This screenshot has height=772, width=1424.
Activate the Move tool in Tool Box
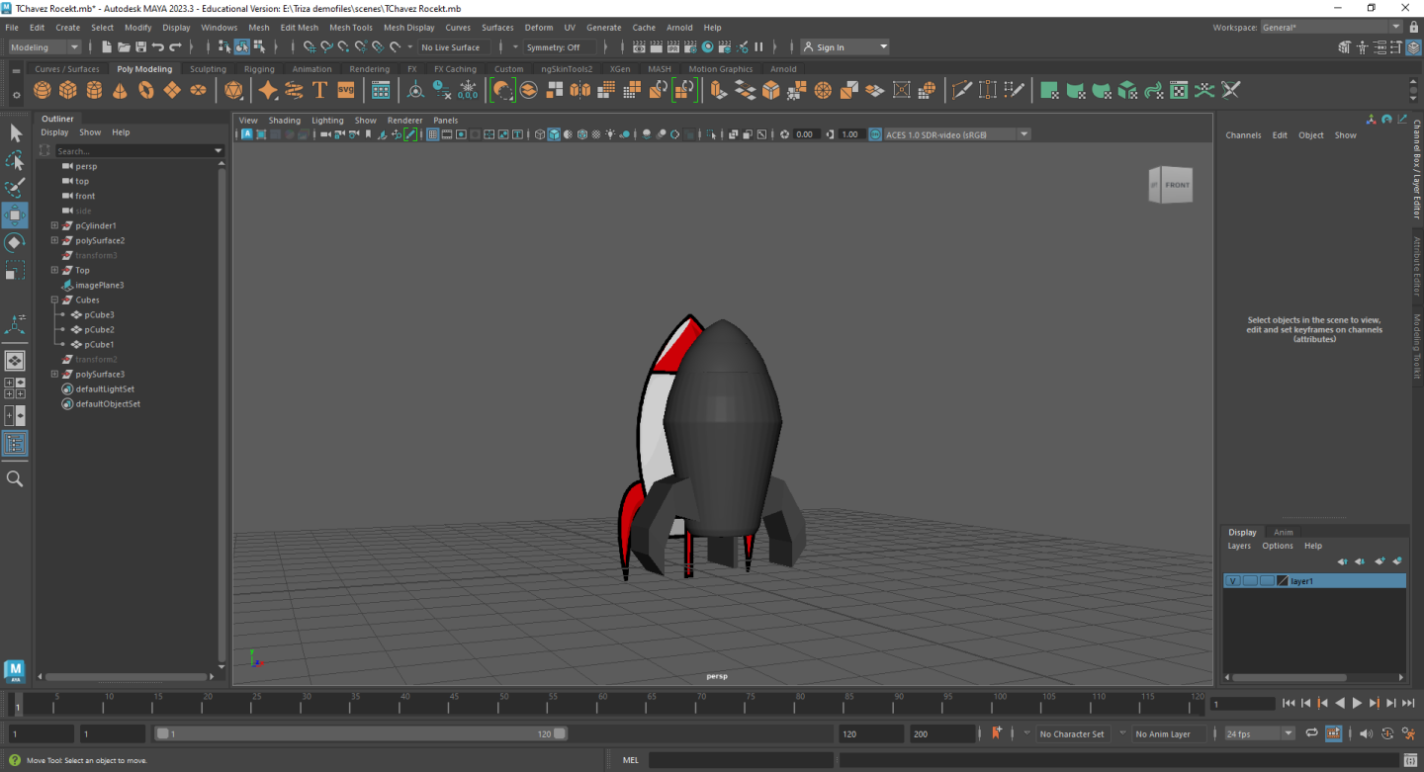[15, 215]
